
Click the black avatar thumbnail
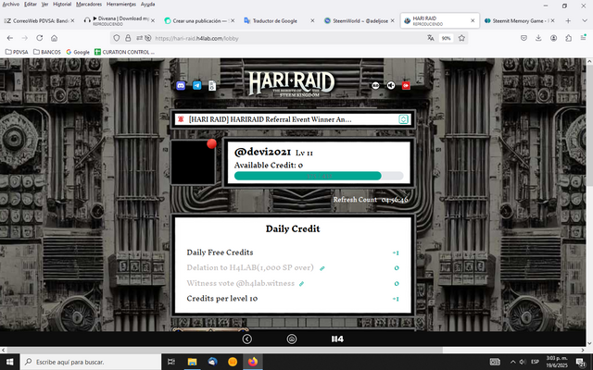pyautogui.click(x=193, y=163)
